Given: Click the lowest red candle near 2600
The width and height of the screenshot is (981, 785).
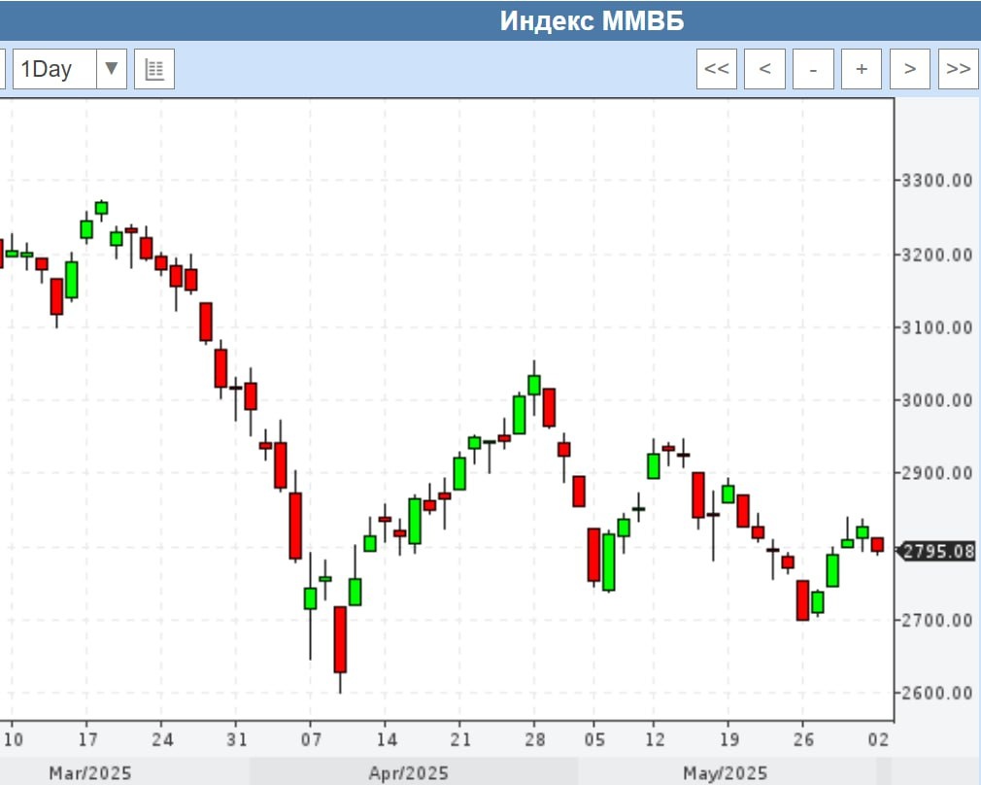Looking at the screenshot, I should coord(340,640).
